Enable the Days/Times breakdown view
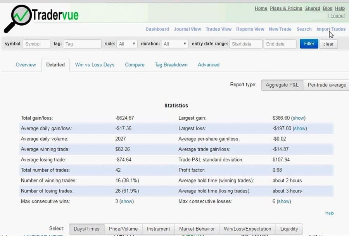Viewport: 349px width, 236px height. point(86,229)
